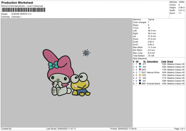Click stitch count 4687 in stop row 8
The image size is (186, 131).
click(144, 83)
